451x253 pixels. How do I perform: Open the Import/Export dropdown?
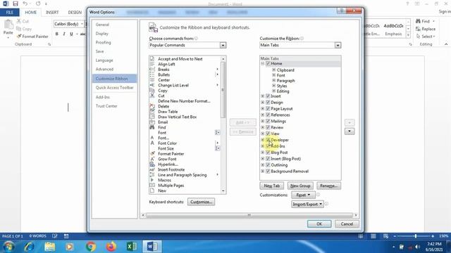(307, 205)
